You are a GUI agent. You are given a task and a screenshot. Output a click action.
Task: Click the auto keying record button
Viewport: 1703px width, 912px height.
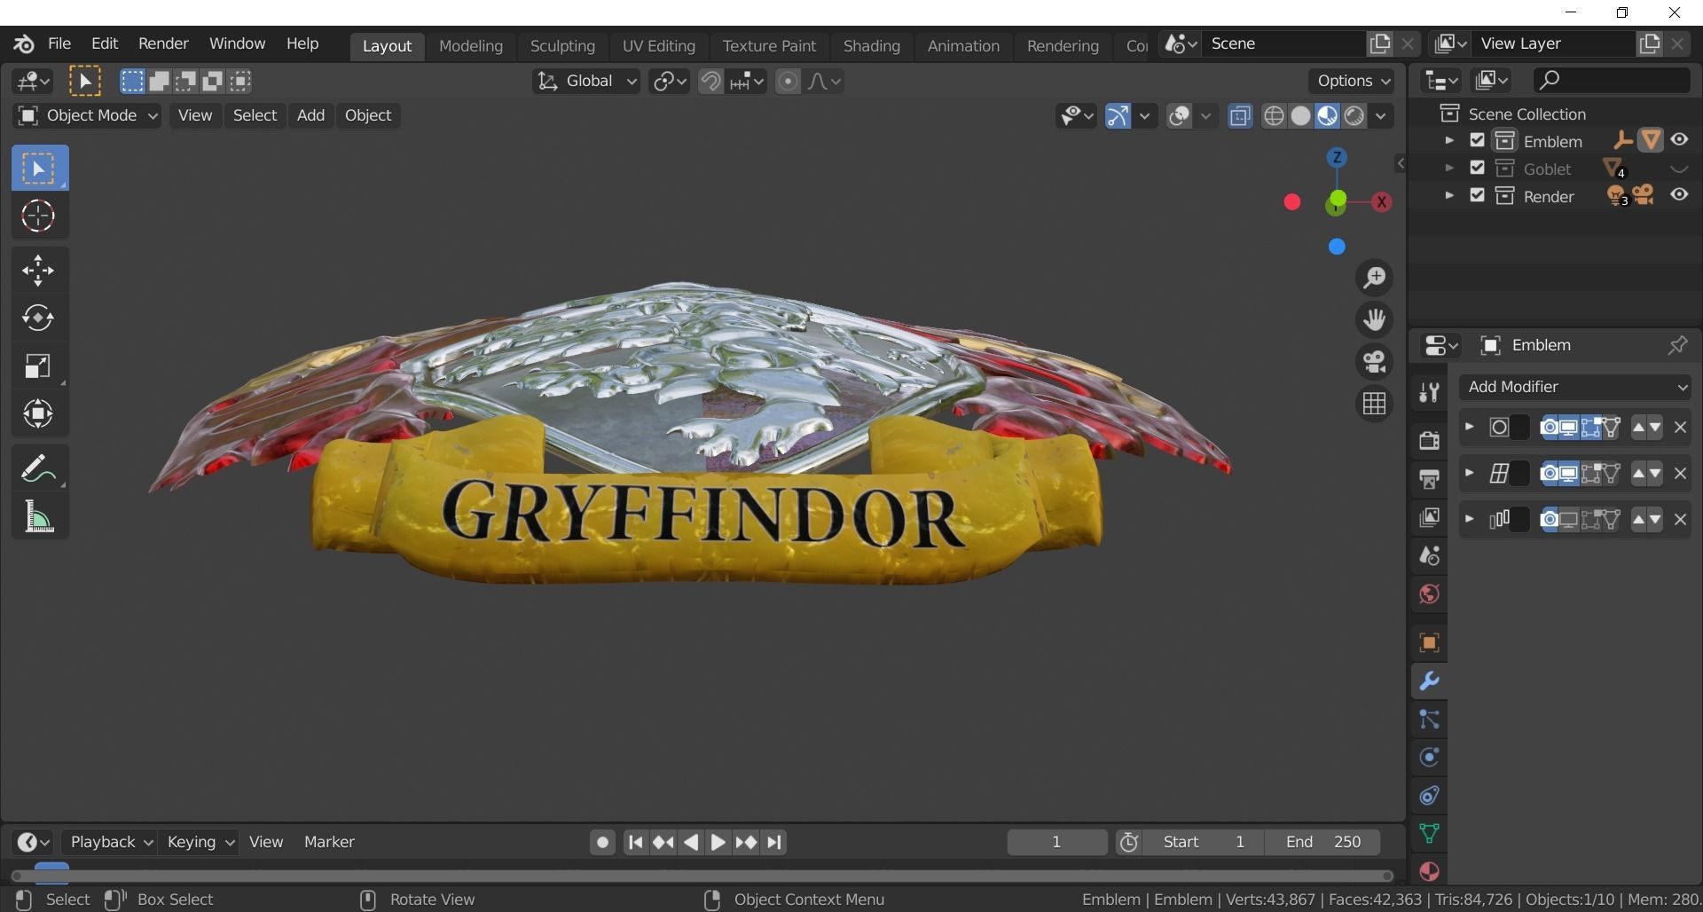(x=602, y=842)
